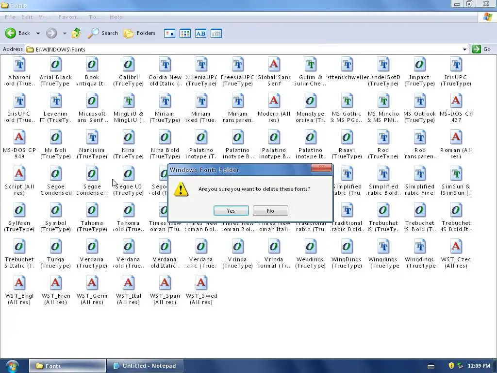Screen dimensions: 497x373
Task: Toggle the Folders pane
Action: tap(139, 33)
